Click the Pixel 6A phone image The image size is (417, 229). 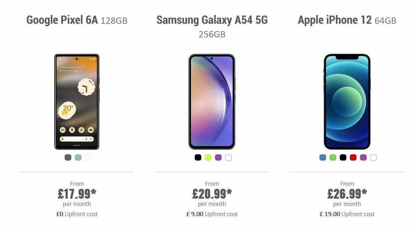click(x=77, y=101)
